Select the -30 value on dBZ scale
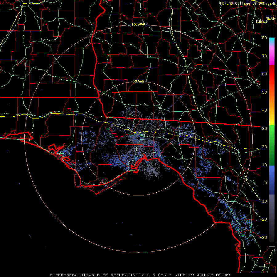Viewport: 277px width, 277px height. point(263,238)
